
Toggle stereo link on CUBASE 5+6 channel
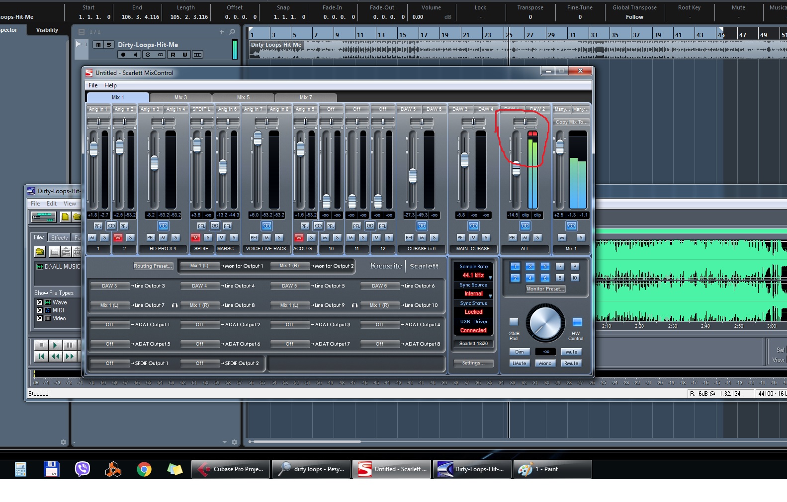[x=422, y=226]
